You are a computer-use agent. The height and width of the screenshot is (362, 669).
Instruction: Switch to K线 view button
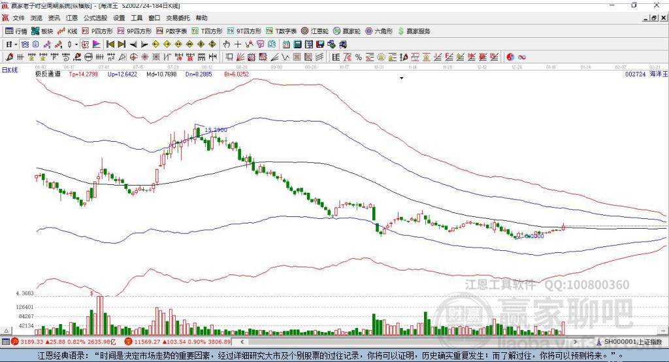tap(67, 31)
